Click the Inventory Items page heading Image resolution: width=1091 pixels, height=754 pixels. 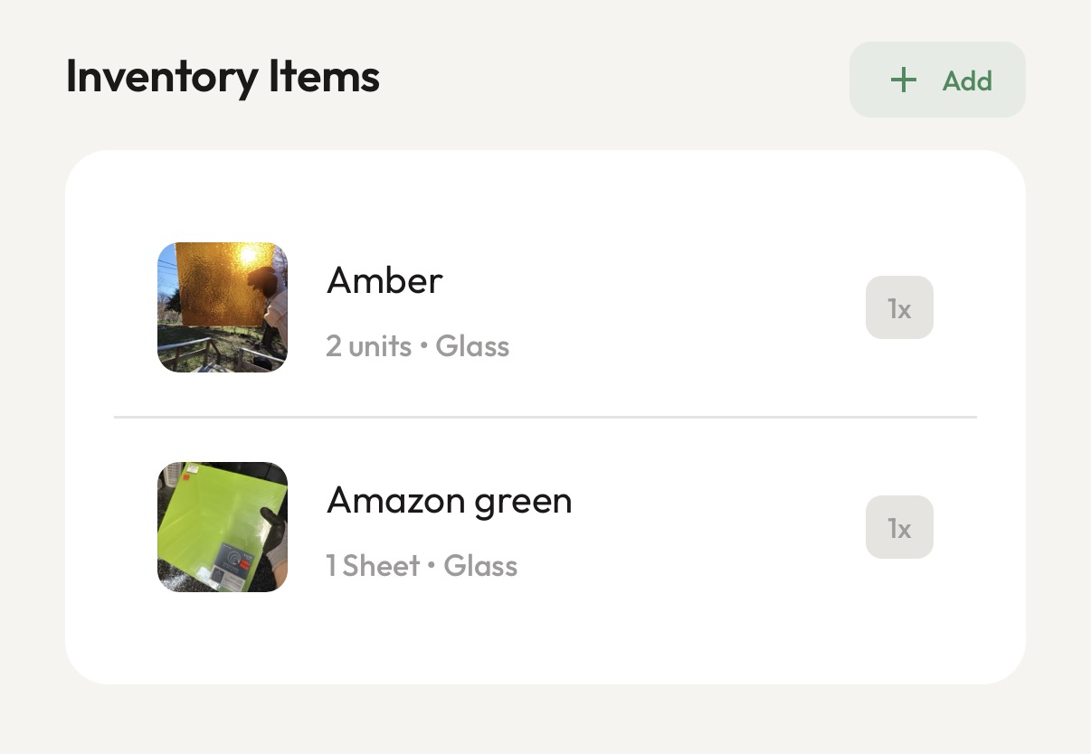[x=223, y=77]
